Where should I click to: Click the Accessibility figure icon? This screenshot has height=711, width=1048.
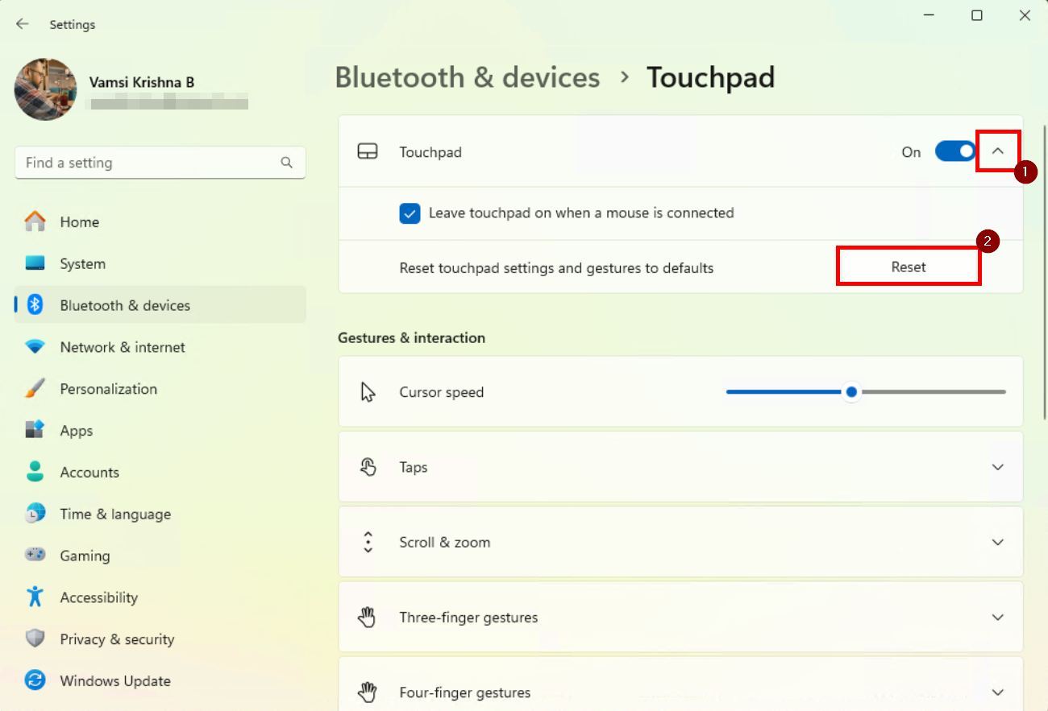[35, 597]
